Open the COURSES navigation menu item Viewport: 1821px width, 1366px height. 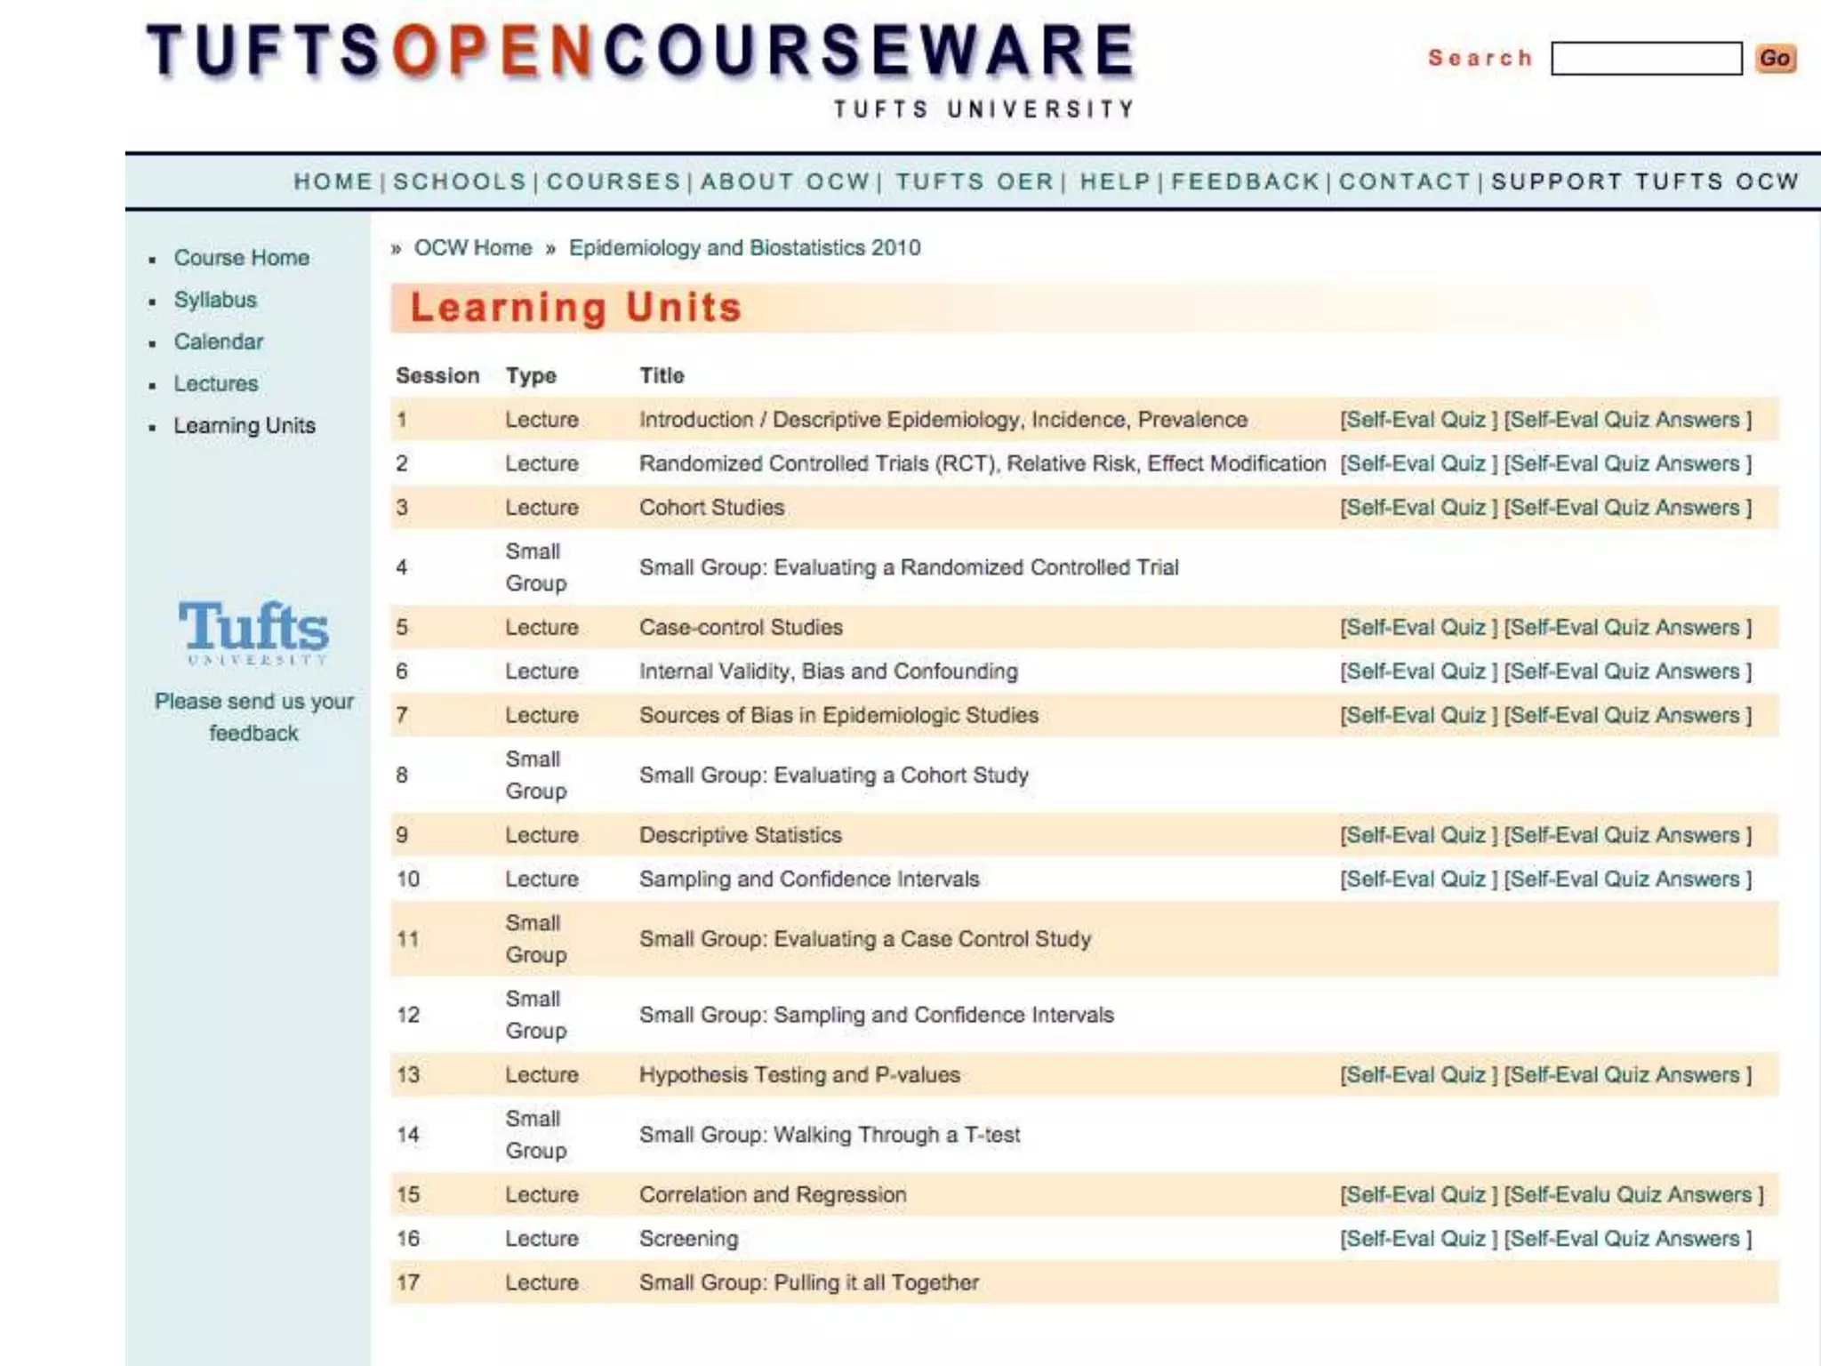point(614,181)
